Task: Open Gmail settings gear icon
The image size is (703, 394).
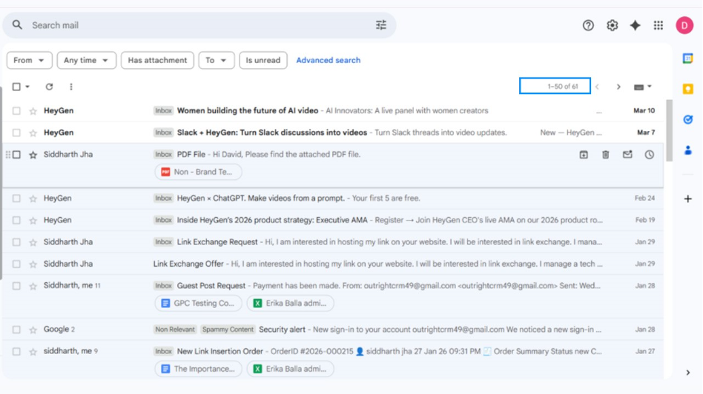Action: tap(612, 25)
